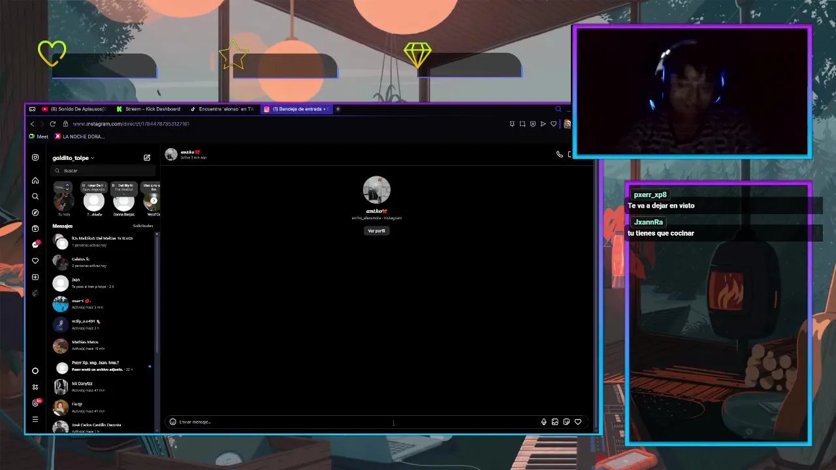Switch to Stream - Kick Dashboard tab
This screenshot has height=470, width=836.
(x=148, y=109)
